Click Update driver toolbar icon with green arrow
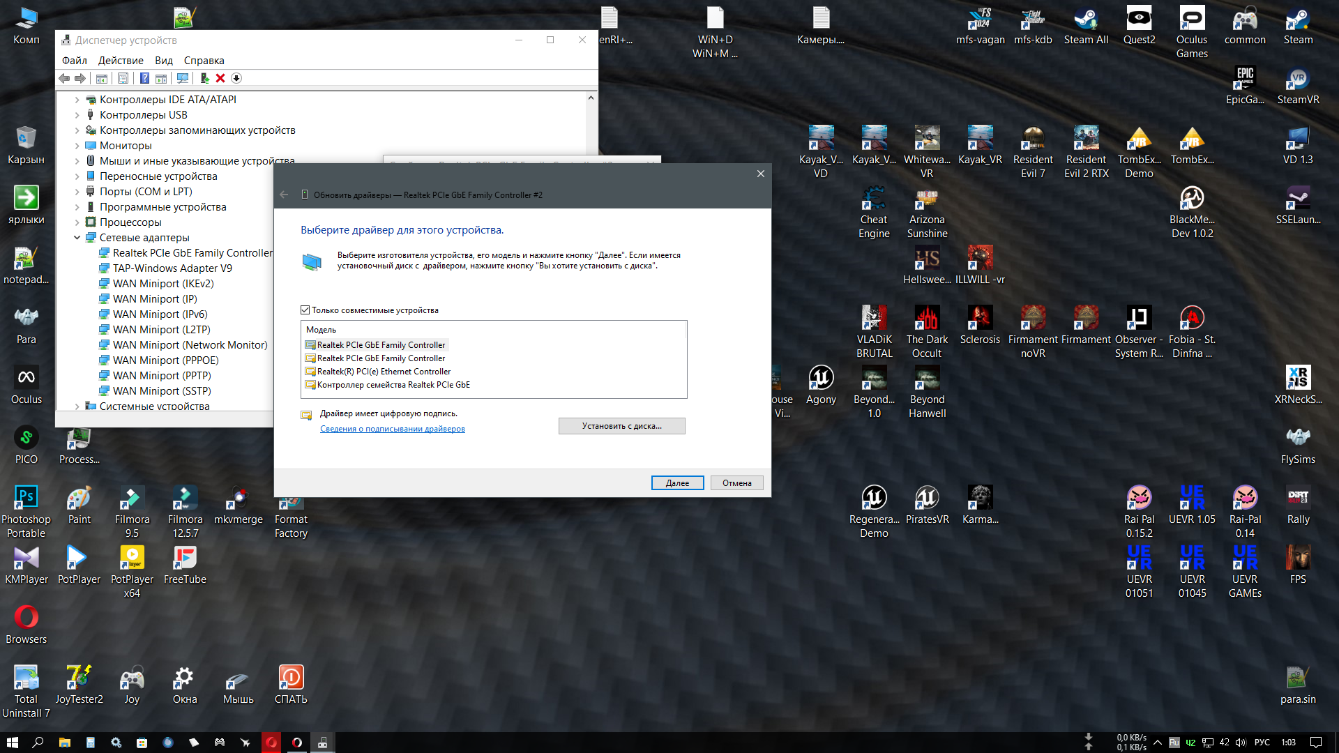This screenshot has width=1339, height=753. pyautogui.click(x=204, y=78)
